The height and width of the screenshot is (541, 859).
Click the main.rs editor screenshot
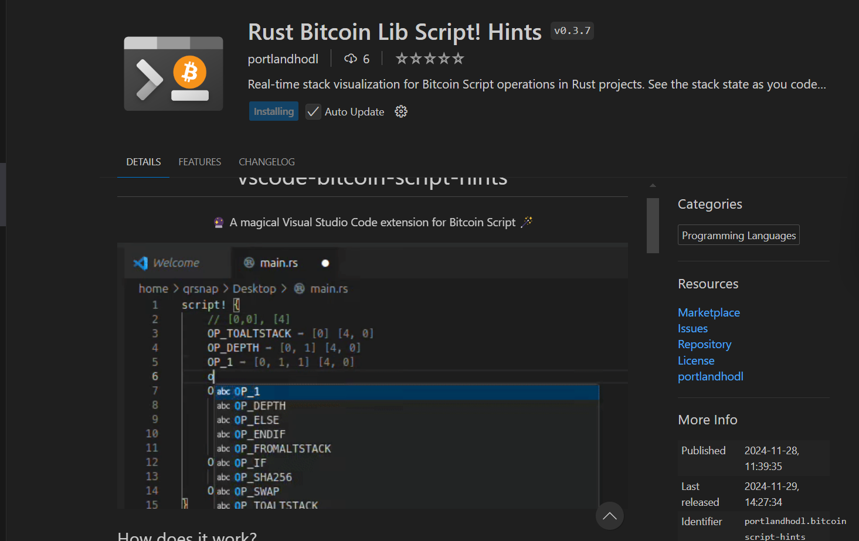coord(372,376)
